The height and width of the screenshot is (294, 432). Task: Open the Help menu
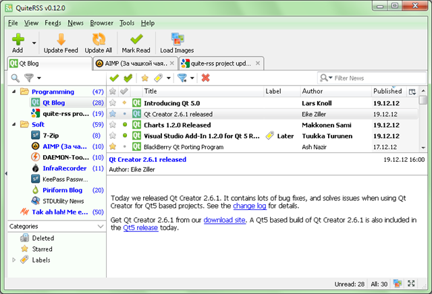point(148,23)
